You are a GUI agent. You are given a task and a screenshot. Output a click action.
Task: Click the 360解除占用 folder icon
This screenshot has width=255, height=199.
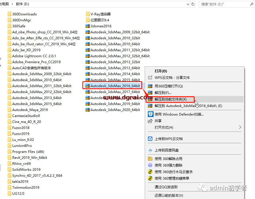click(150, 159)
